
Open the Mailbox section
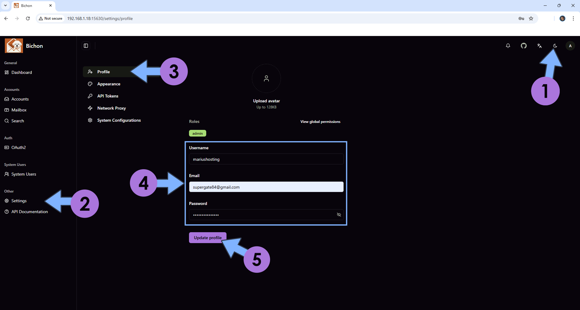tap(19, 110)
